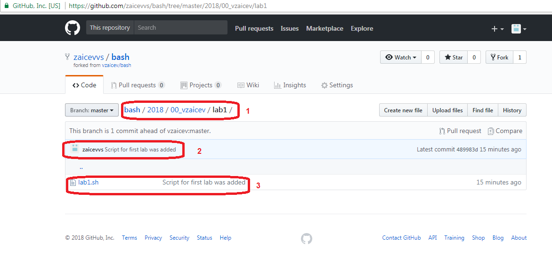Click Upload files button
The image size is (552, 276).
tap(447, 110)
